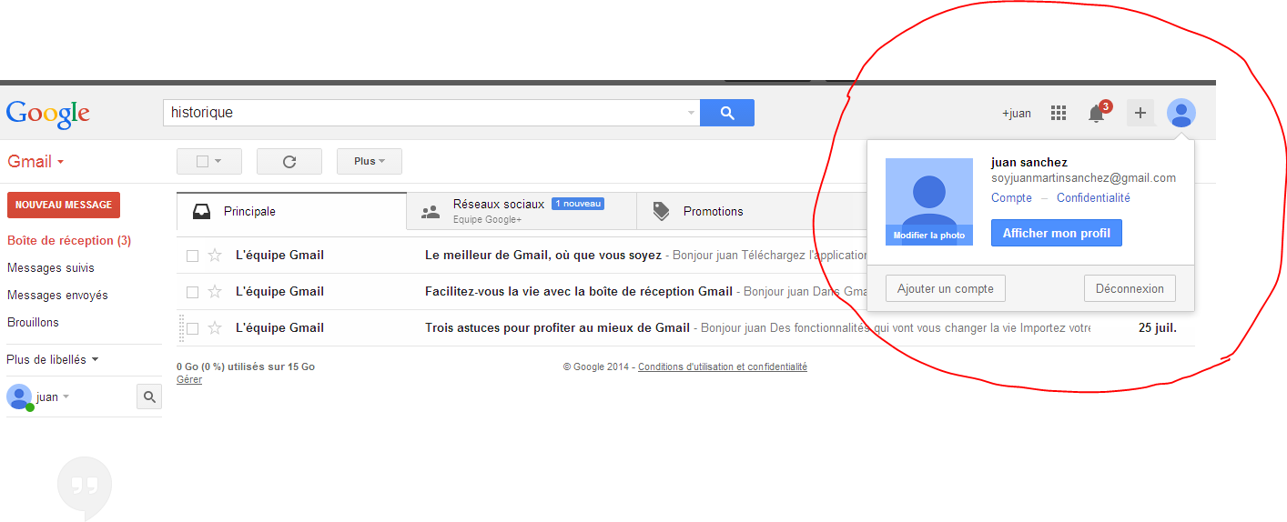The width and height of the screenshot is (1287, 522).
Task: Click the Gérer storage link
Action: [189, 379]
